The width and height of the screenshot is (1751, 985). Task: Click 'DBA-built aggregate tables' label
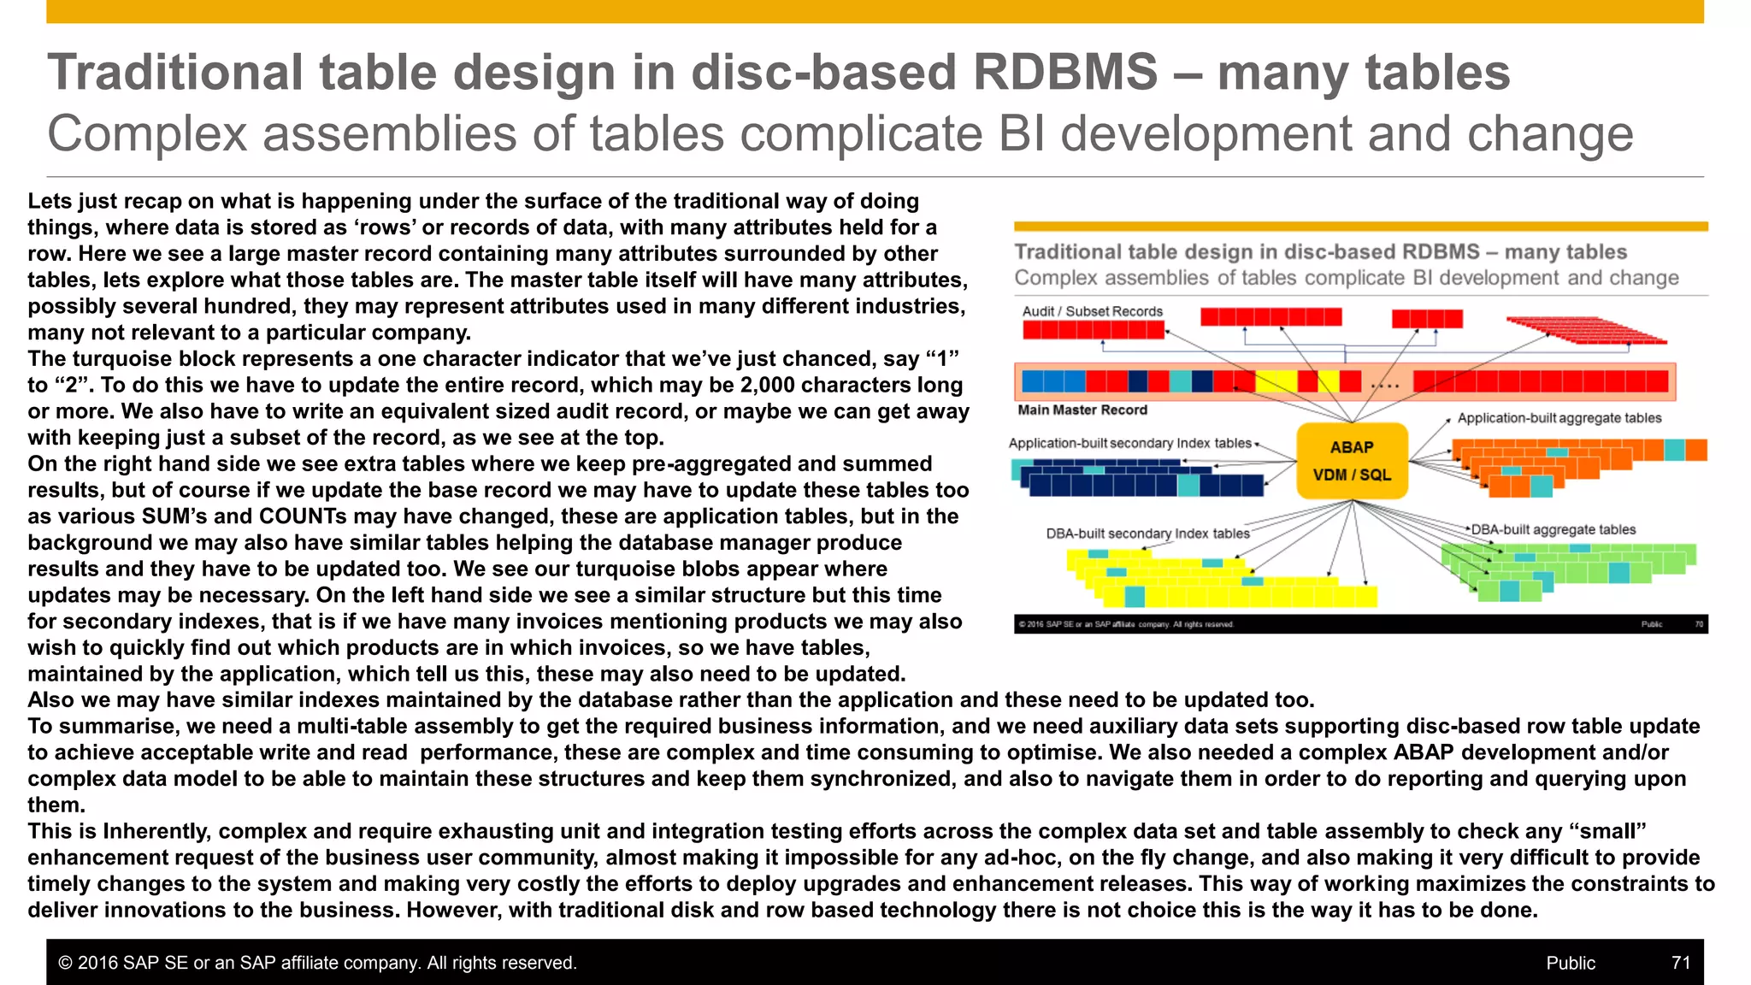click(x=1553, y=529)
